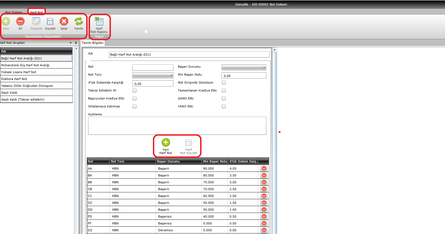Switch to the Harf Not tab
This screenshot has height=234, width=445.
pyautogui.click(x=36, y=12)
